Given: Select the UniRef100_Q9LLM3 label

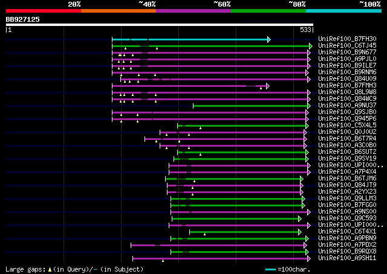Looking at the screenshot, I should [x=347, y=199].
